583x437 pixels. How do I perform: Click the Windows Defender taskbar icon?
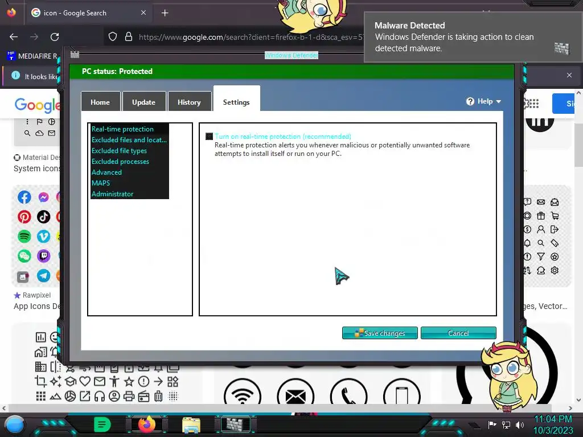[x=236, y=424]
